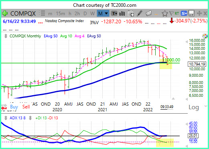Click the red dots after the date
209x149 pixels.
(x=41, y=23)
